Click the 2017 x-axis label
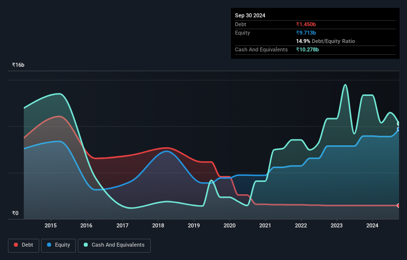Viewport: 407px width, 260px height. point(122,225)
